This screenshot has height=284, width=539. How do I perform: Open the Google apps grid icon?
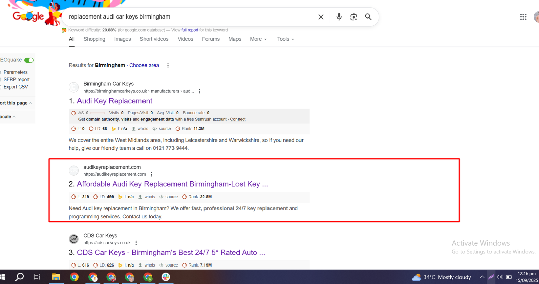coord(523,17)
